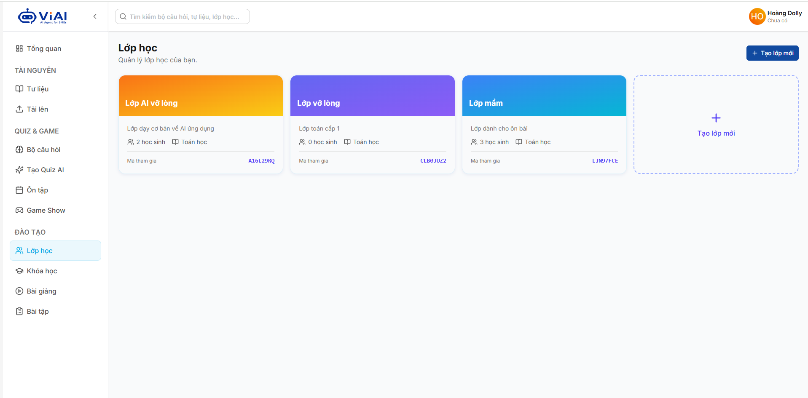808x398 pixels.
Task: Click 3 học sinh count text
Action: [x=494, y=142]
